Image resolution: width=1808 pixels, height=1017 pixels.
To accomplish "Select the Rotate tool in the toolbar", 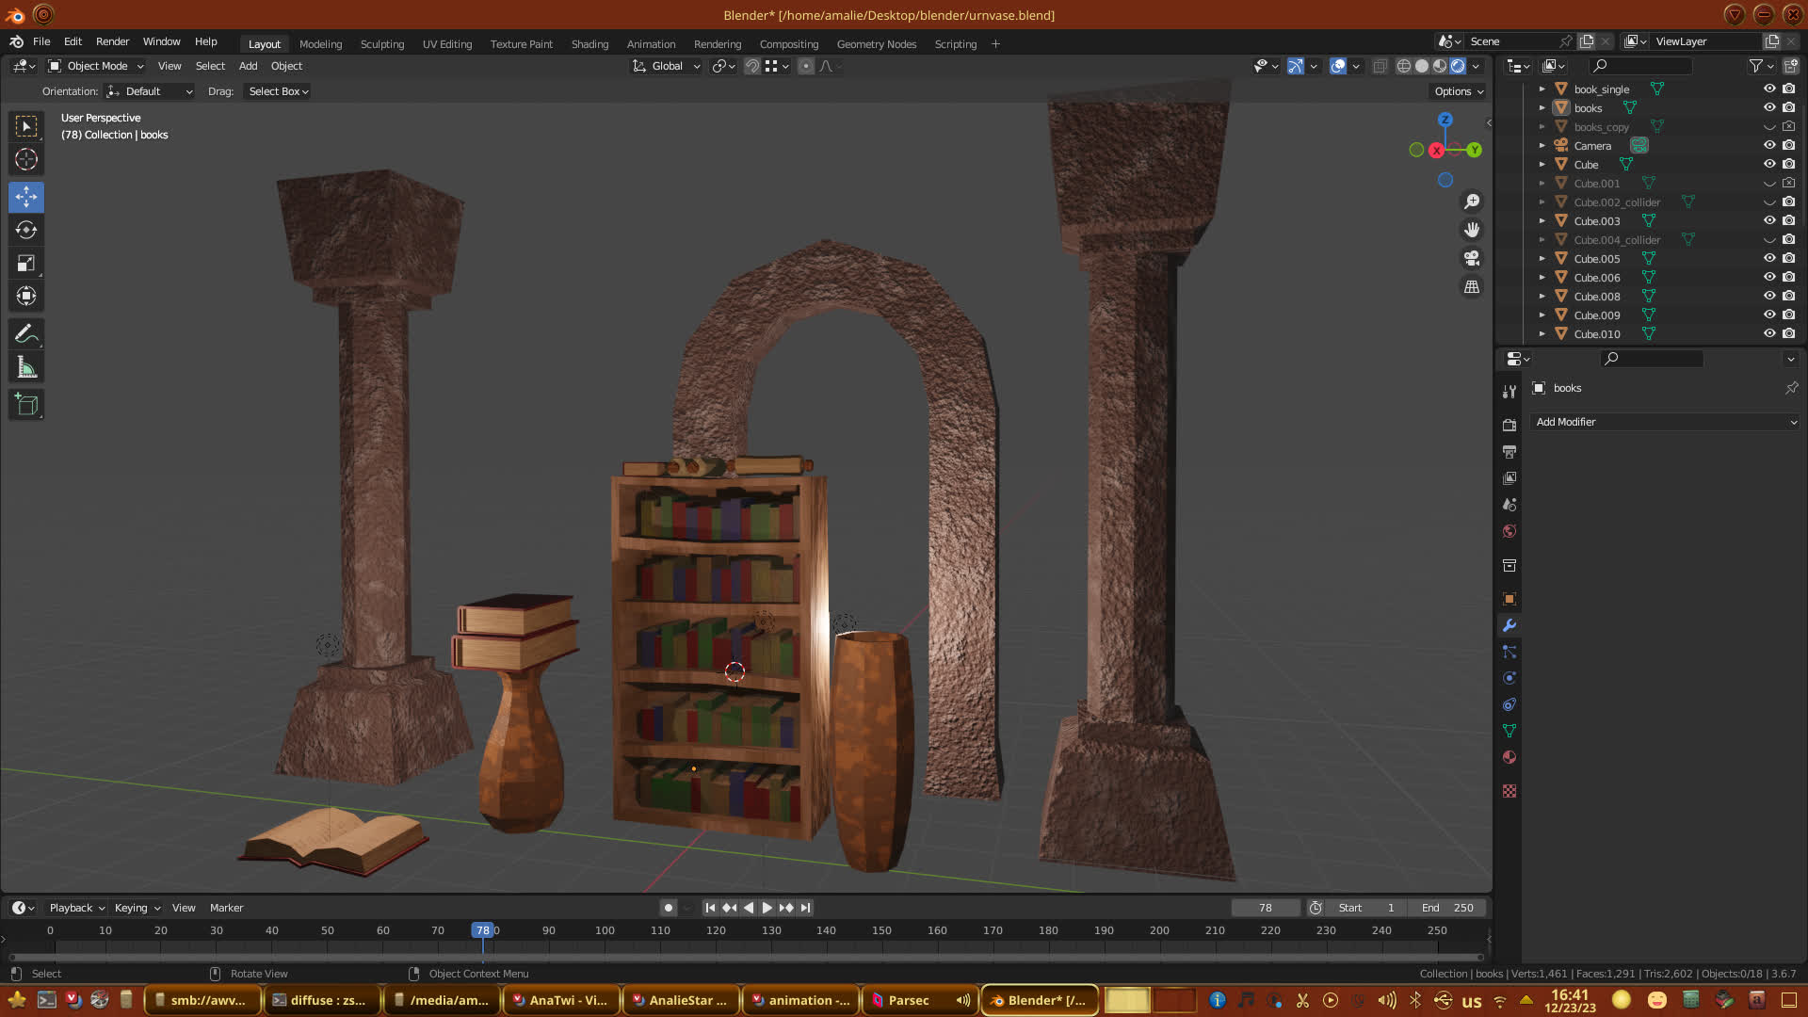I will (x=26, y=230).
